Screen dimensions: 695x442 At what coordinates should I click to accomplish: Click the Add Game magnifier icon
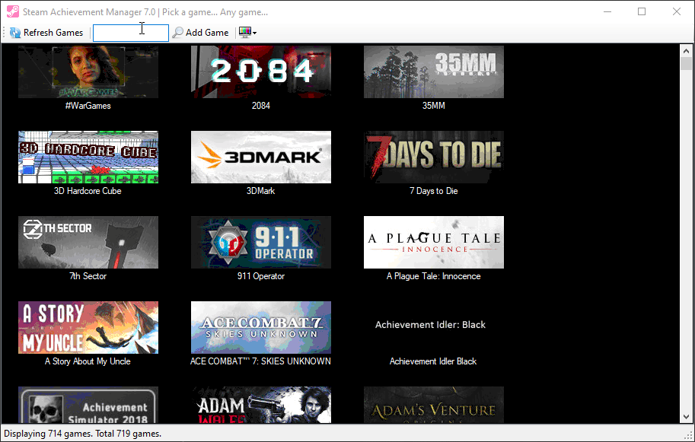coord(177,32)
